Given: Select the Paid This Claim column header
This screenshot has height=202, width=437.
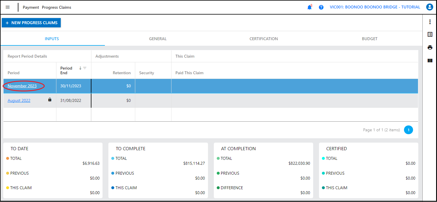Looking at the screenshot, I should (x=295, y=70).
